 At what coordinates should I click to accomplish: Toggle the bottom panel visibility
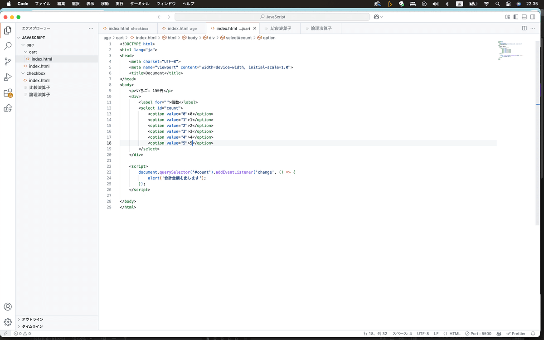click(525, 17)
